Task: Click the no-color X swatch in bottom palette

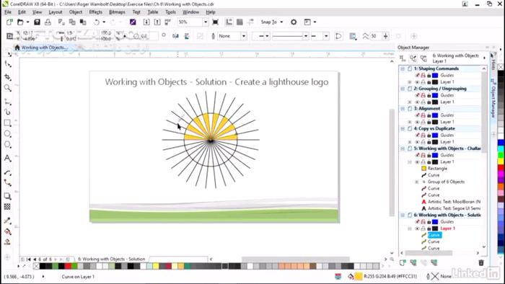Action: tap(36, 266)
